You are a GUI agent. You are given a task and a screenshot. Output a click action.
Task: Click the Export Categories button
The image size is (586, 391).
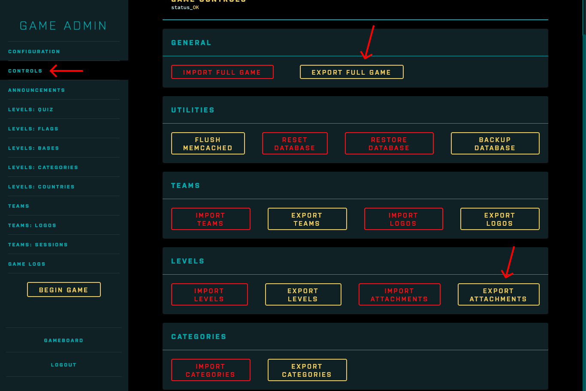click(307, 370)
